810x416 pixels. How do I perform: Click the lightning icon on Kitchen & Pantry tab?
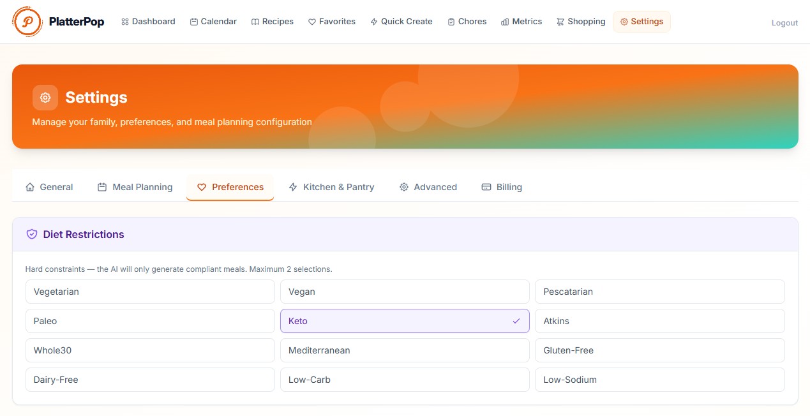pyautogui.click(x=293, y=187)
